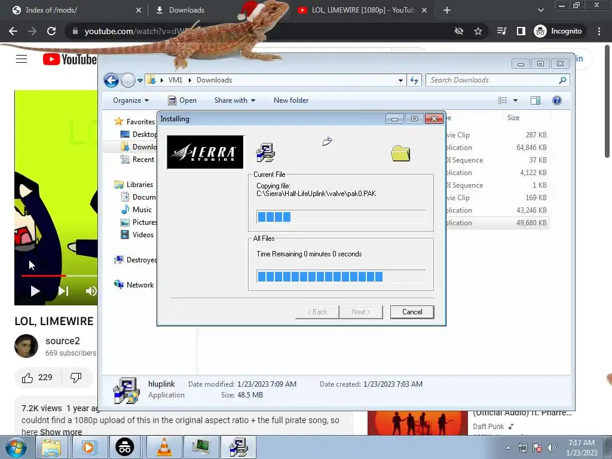Select the Destroyed computer item in navigation pane
The width and height of the screenshot is (612, 459).
(x=136, y=260)
